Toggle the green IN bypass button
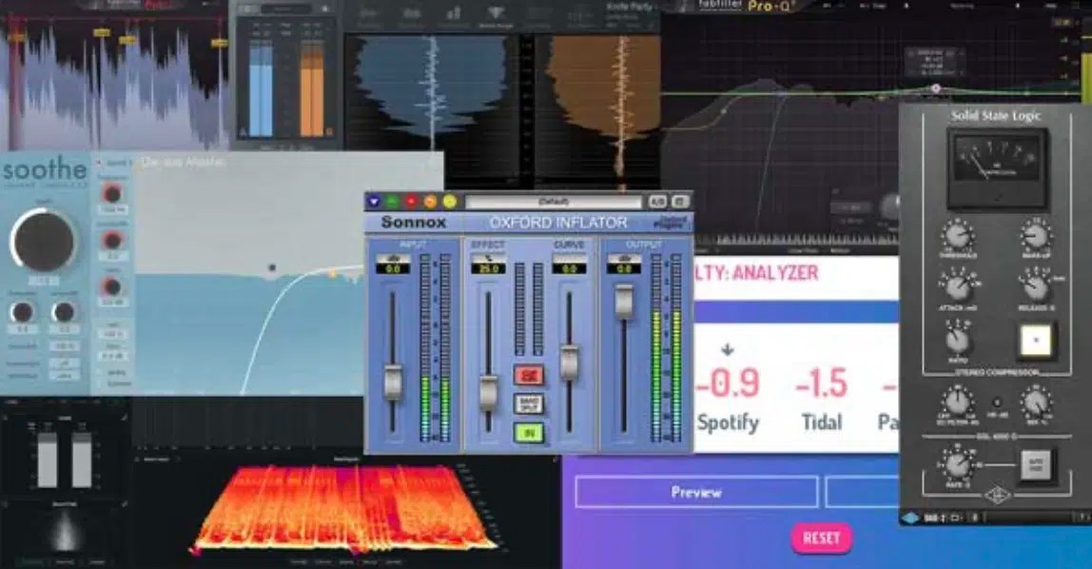 click(x=529, y=433)
